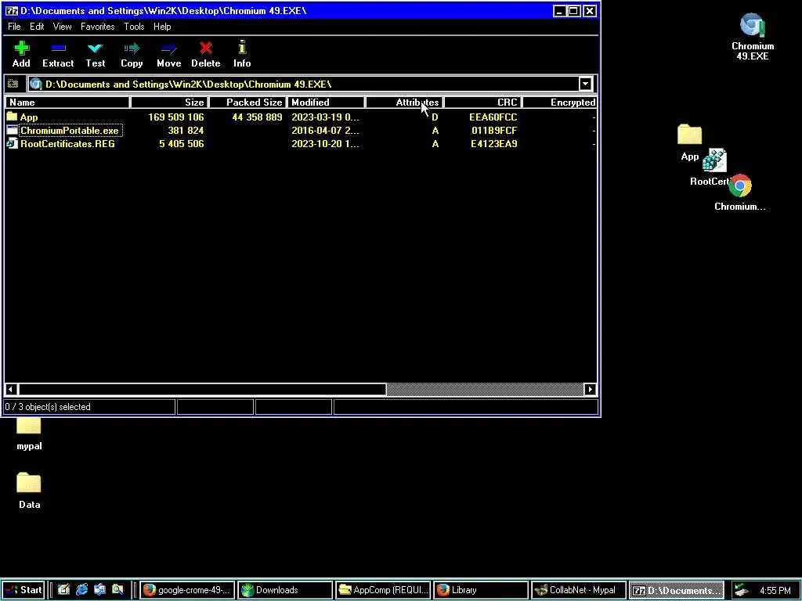Click App size value 169 509 106
Screen dimensions: 802x601
(176, 117)
